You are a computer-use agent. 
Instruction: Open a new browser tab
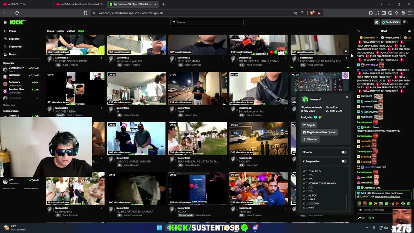point(163,4)
